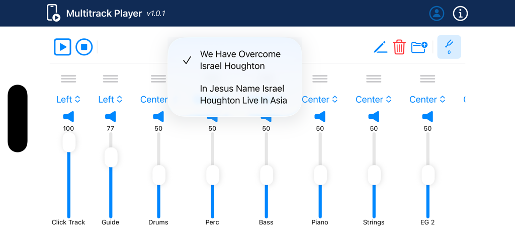Click the Click Track label

coord(68,222)
